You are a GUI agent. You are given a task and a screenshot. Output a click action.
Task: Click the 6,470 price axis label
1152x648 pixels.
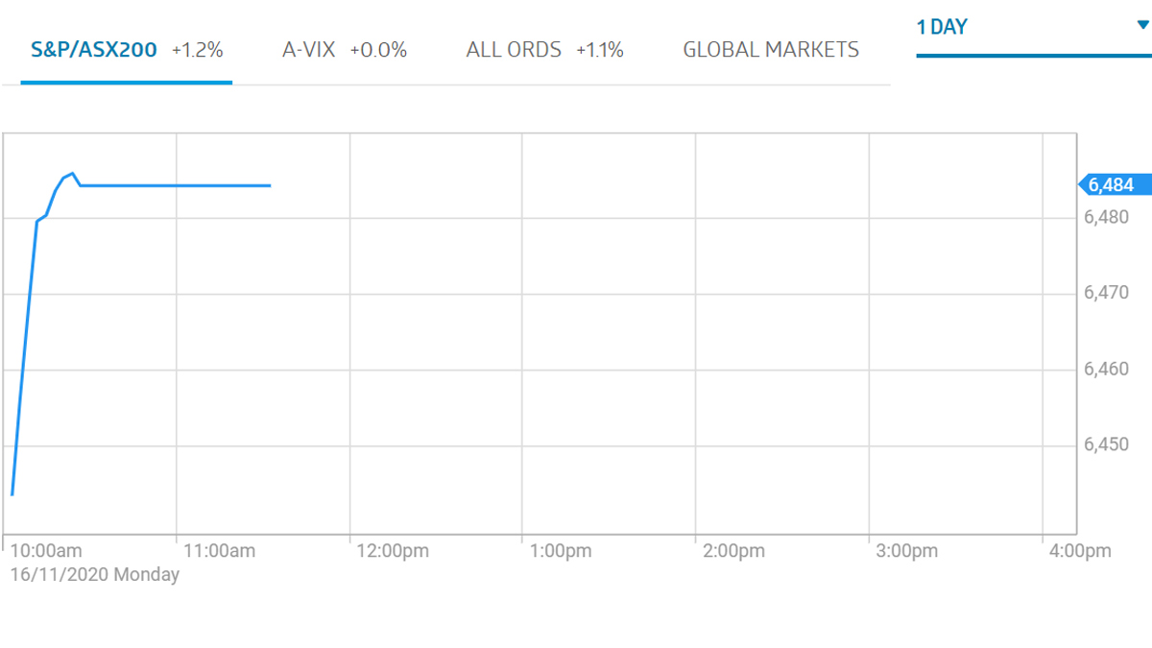tap(1106, 293)
